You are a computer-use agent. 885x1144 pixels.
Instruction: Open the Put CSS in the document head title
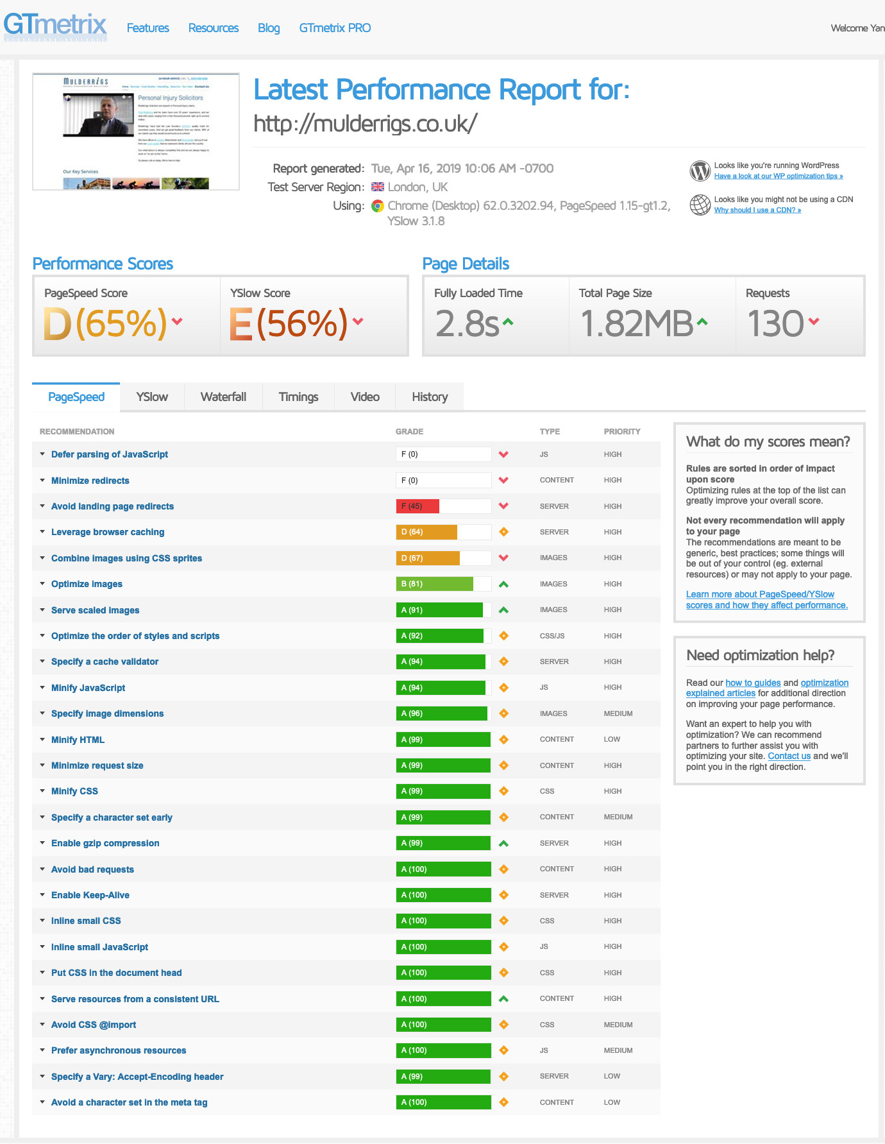116,973
